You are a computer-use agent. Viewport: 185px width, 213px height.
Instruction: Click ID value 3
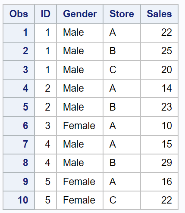pos(47,126)
